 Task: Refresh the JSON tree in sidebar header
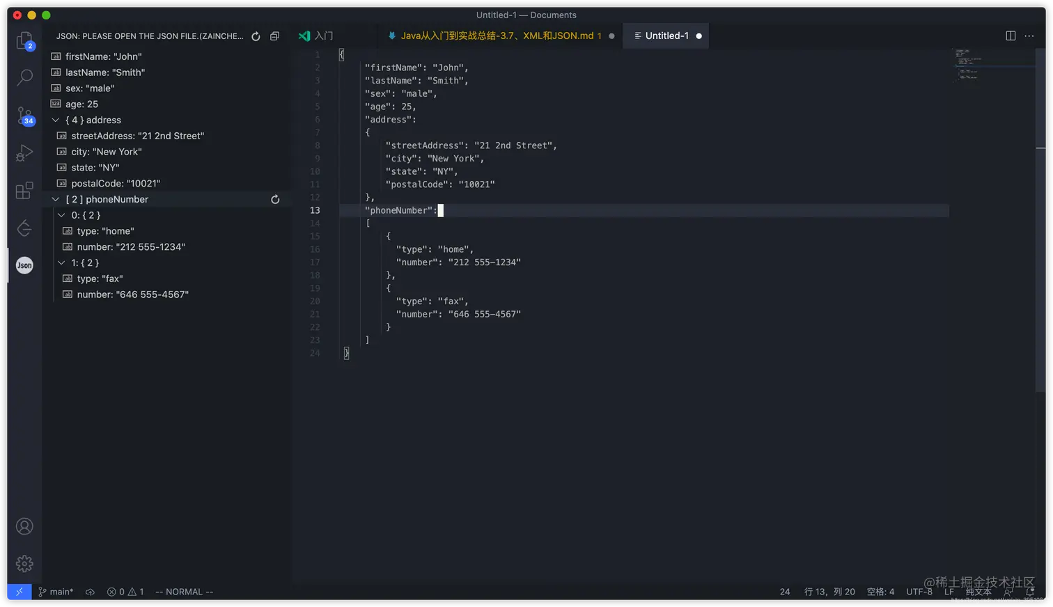coord(256,36)
